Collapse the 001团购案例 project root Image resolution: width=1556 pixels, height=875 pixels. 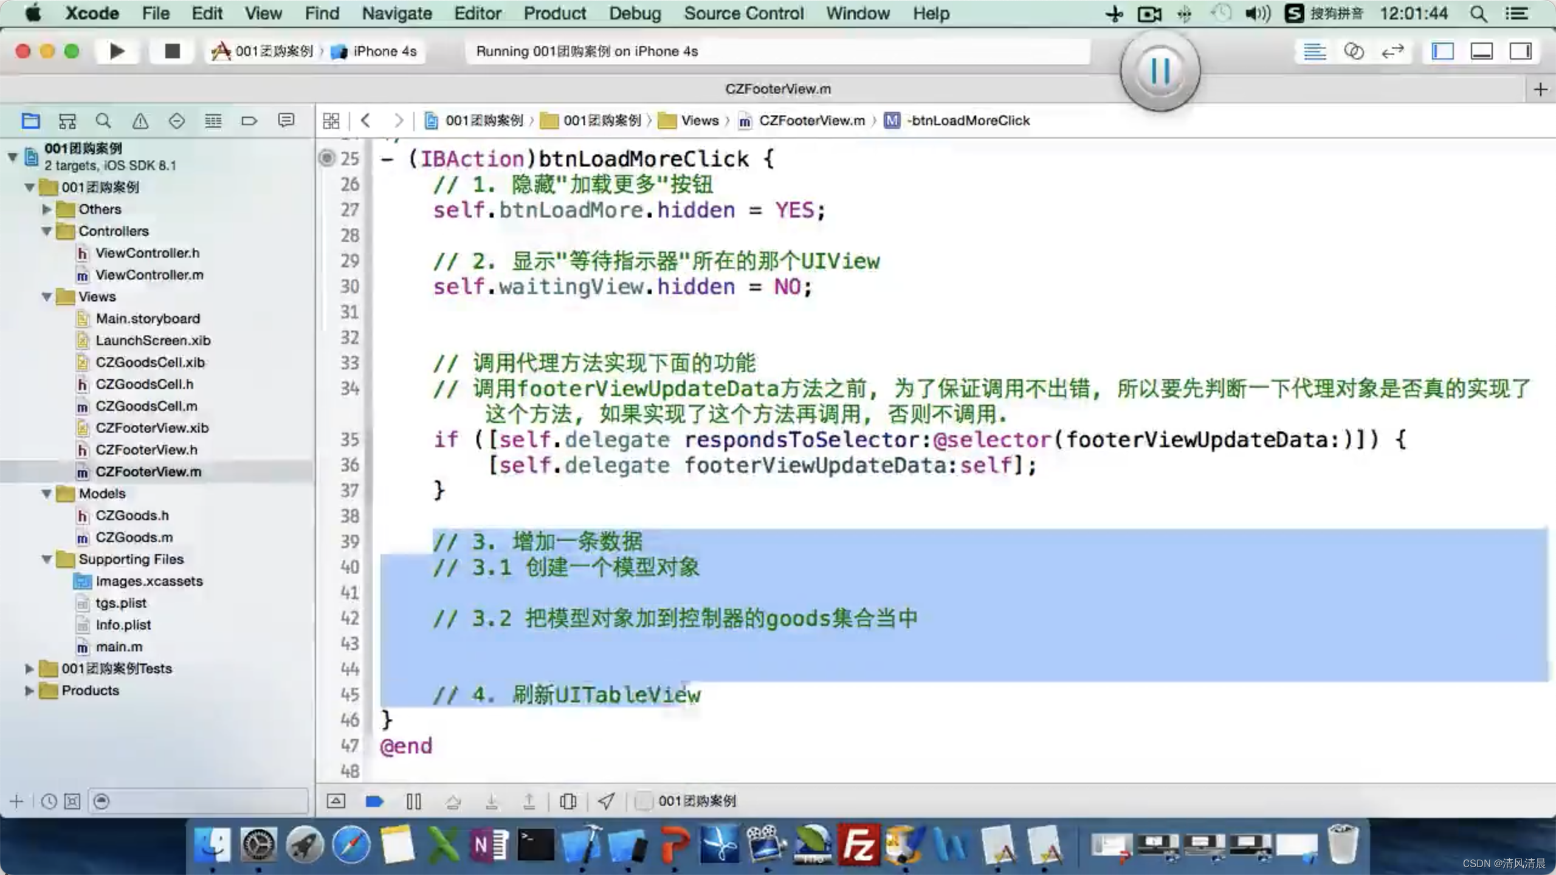pos(13,157)
